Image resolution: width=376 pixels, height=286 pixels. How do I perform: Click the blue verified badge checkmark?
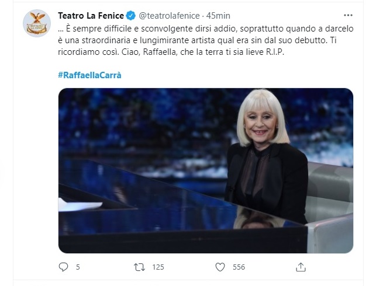pyautogui.click(x=130, y=16)
